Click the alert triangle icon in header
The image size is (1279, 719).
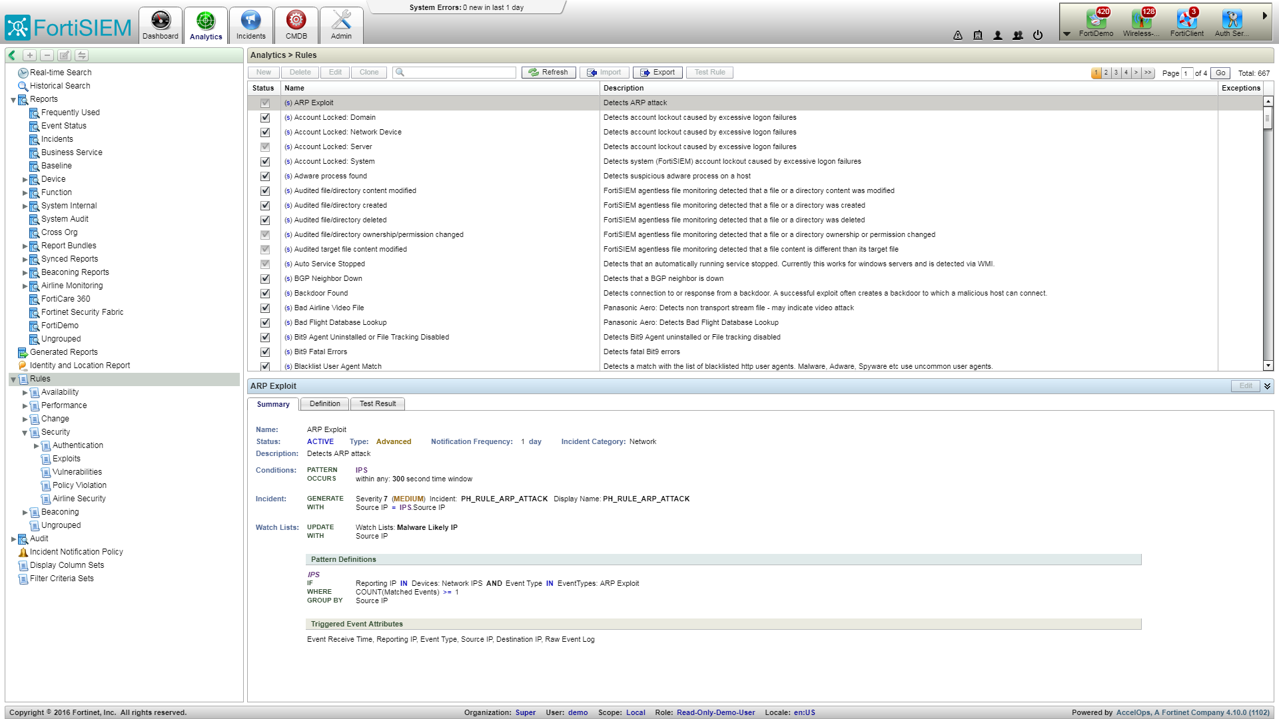point(958,35)
